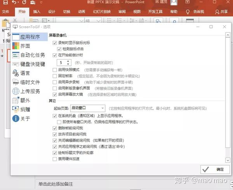Switch to the 帮助 ribbon tab

pyautogui.click(x=174, y=12)
